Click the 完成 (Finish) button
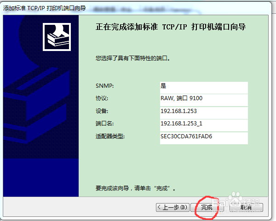Image resolution: width=276 pixels, height=221 pixels. [x=207, y=208]
